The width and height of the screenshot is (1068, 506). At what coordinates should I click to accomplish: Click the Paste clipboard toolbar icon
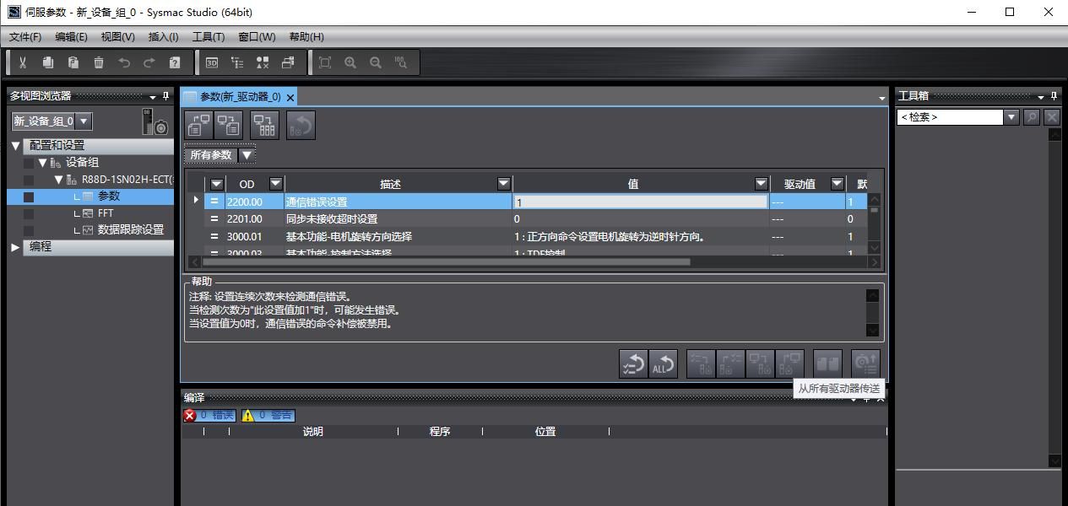(x=73, y=62)
